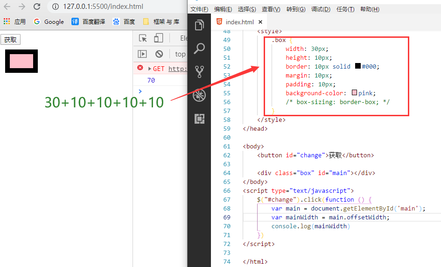
Task: Open the top context dropdown in console
Action: pos(180,54)
